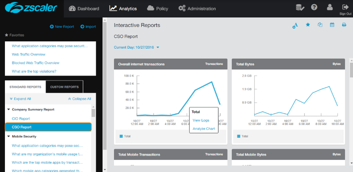
Task: Collapse the Mobile Security tree section
Action: tap(9, 137)
